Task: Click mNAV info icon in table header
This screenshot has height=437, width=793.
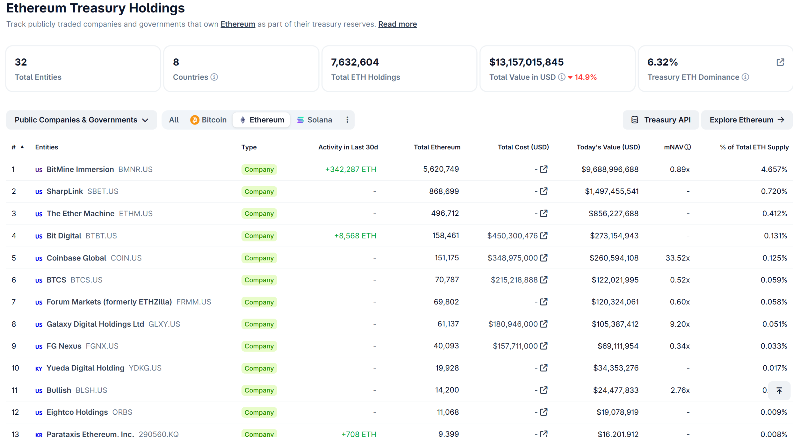Action: [x=687, y=147]
